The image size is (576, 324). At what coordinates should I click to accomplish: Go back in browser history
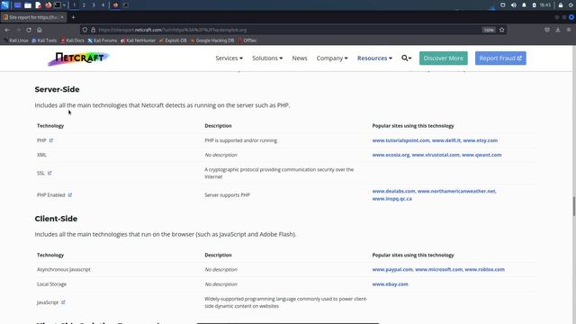tap(7, 30)
